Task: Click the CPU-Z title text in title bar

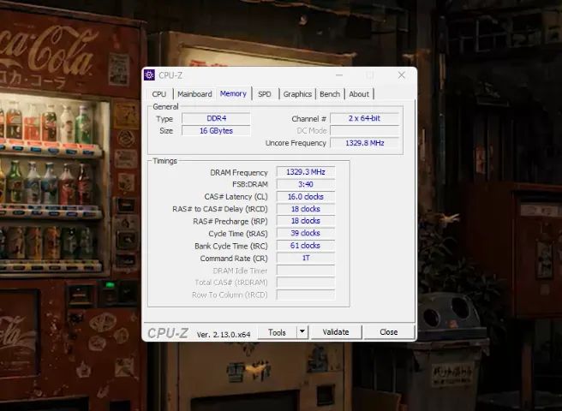Action: pyautogui.click(x=170, y=75)
